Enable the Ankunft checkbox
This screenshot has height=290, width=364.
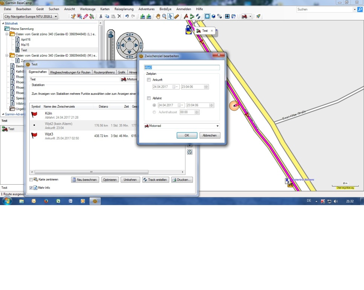tap(149, 80)
